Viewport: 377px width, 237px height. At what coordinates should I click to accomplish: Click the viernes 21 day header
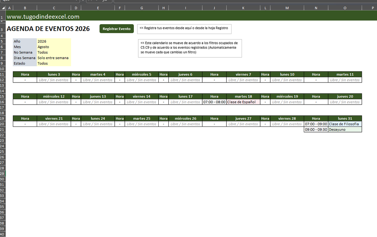54,118
